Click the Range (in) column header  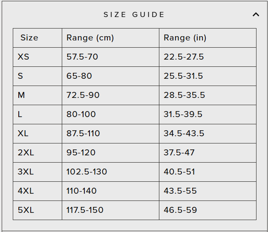pos(185,38)
